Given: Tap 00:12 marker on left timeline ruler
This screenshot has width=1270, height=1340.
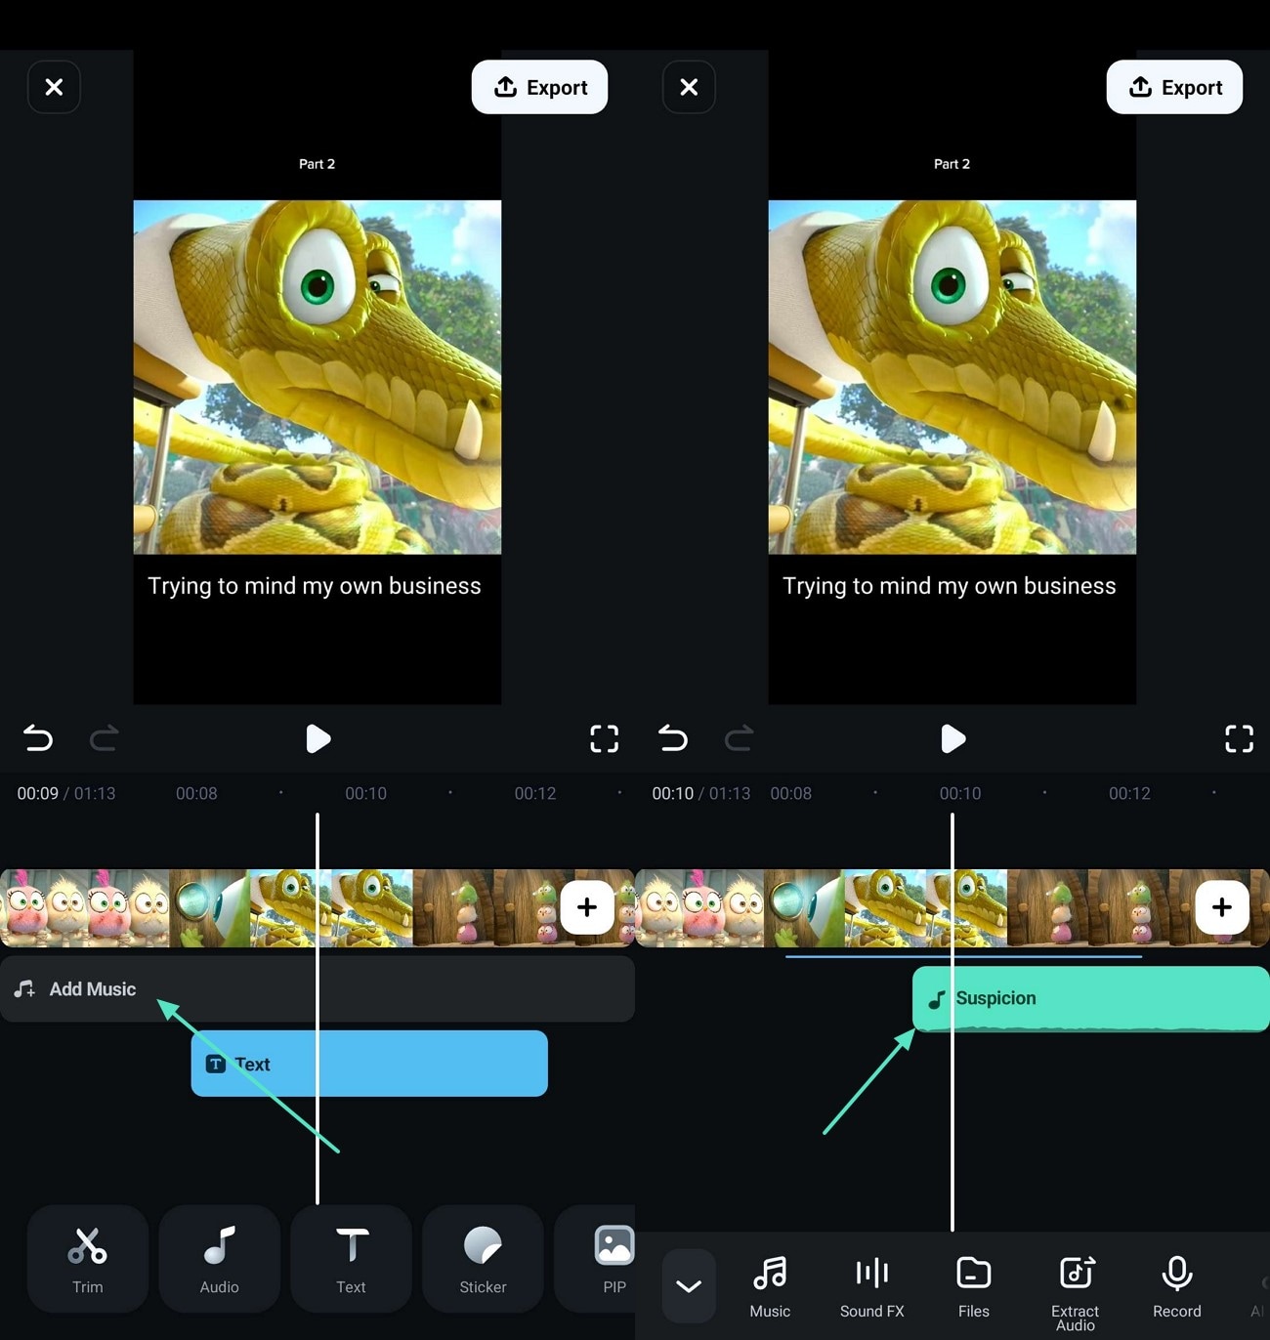Looking at the screenshot, I should click(535, 793).
